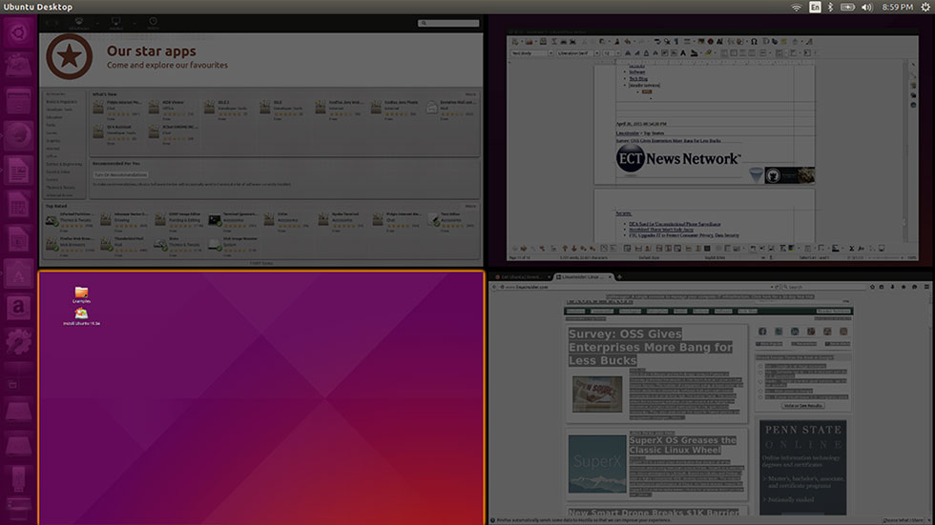The height and width of the screenshot is (525, 935).
Task: Open the Ubuntu Software Center launcher icon
Action: point(18,273)
